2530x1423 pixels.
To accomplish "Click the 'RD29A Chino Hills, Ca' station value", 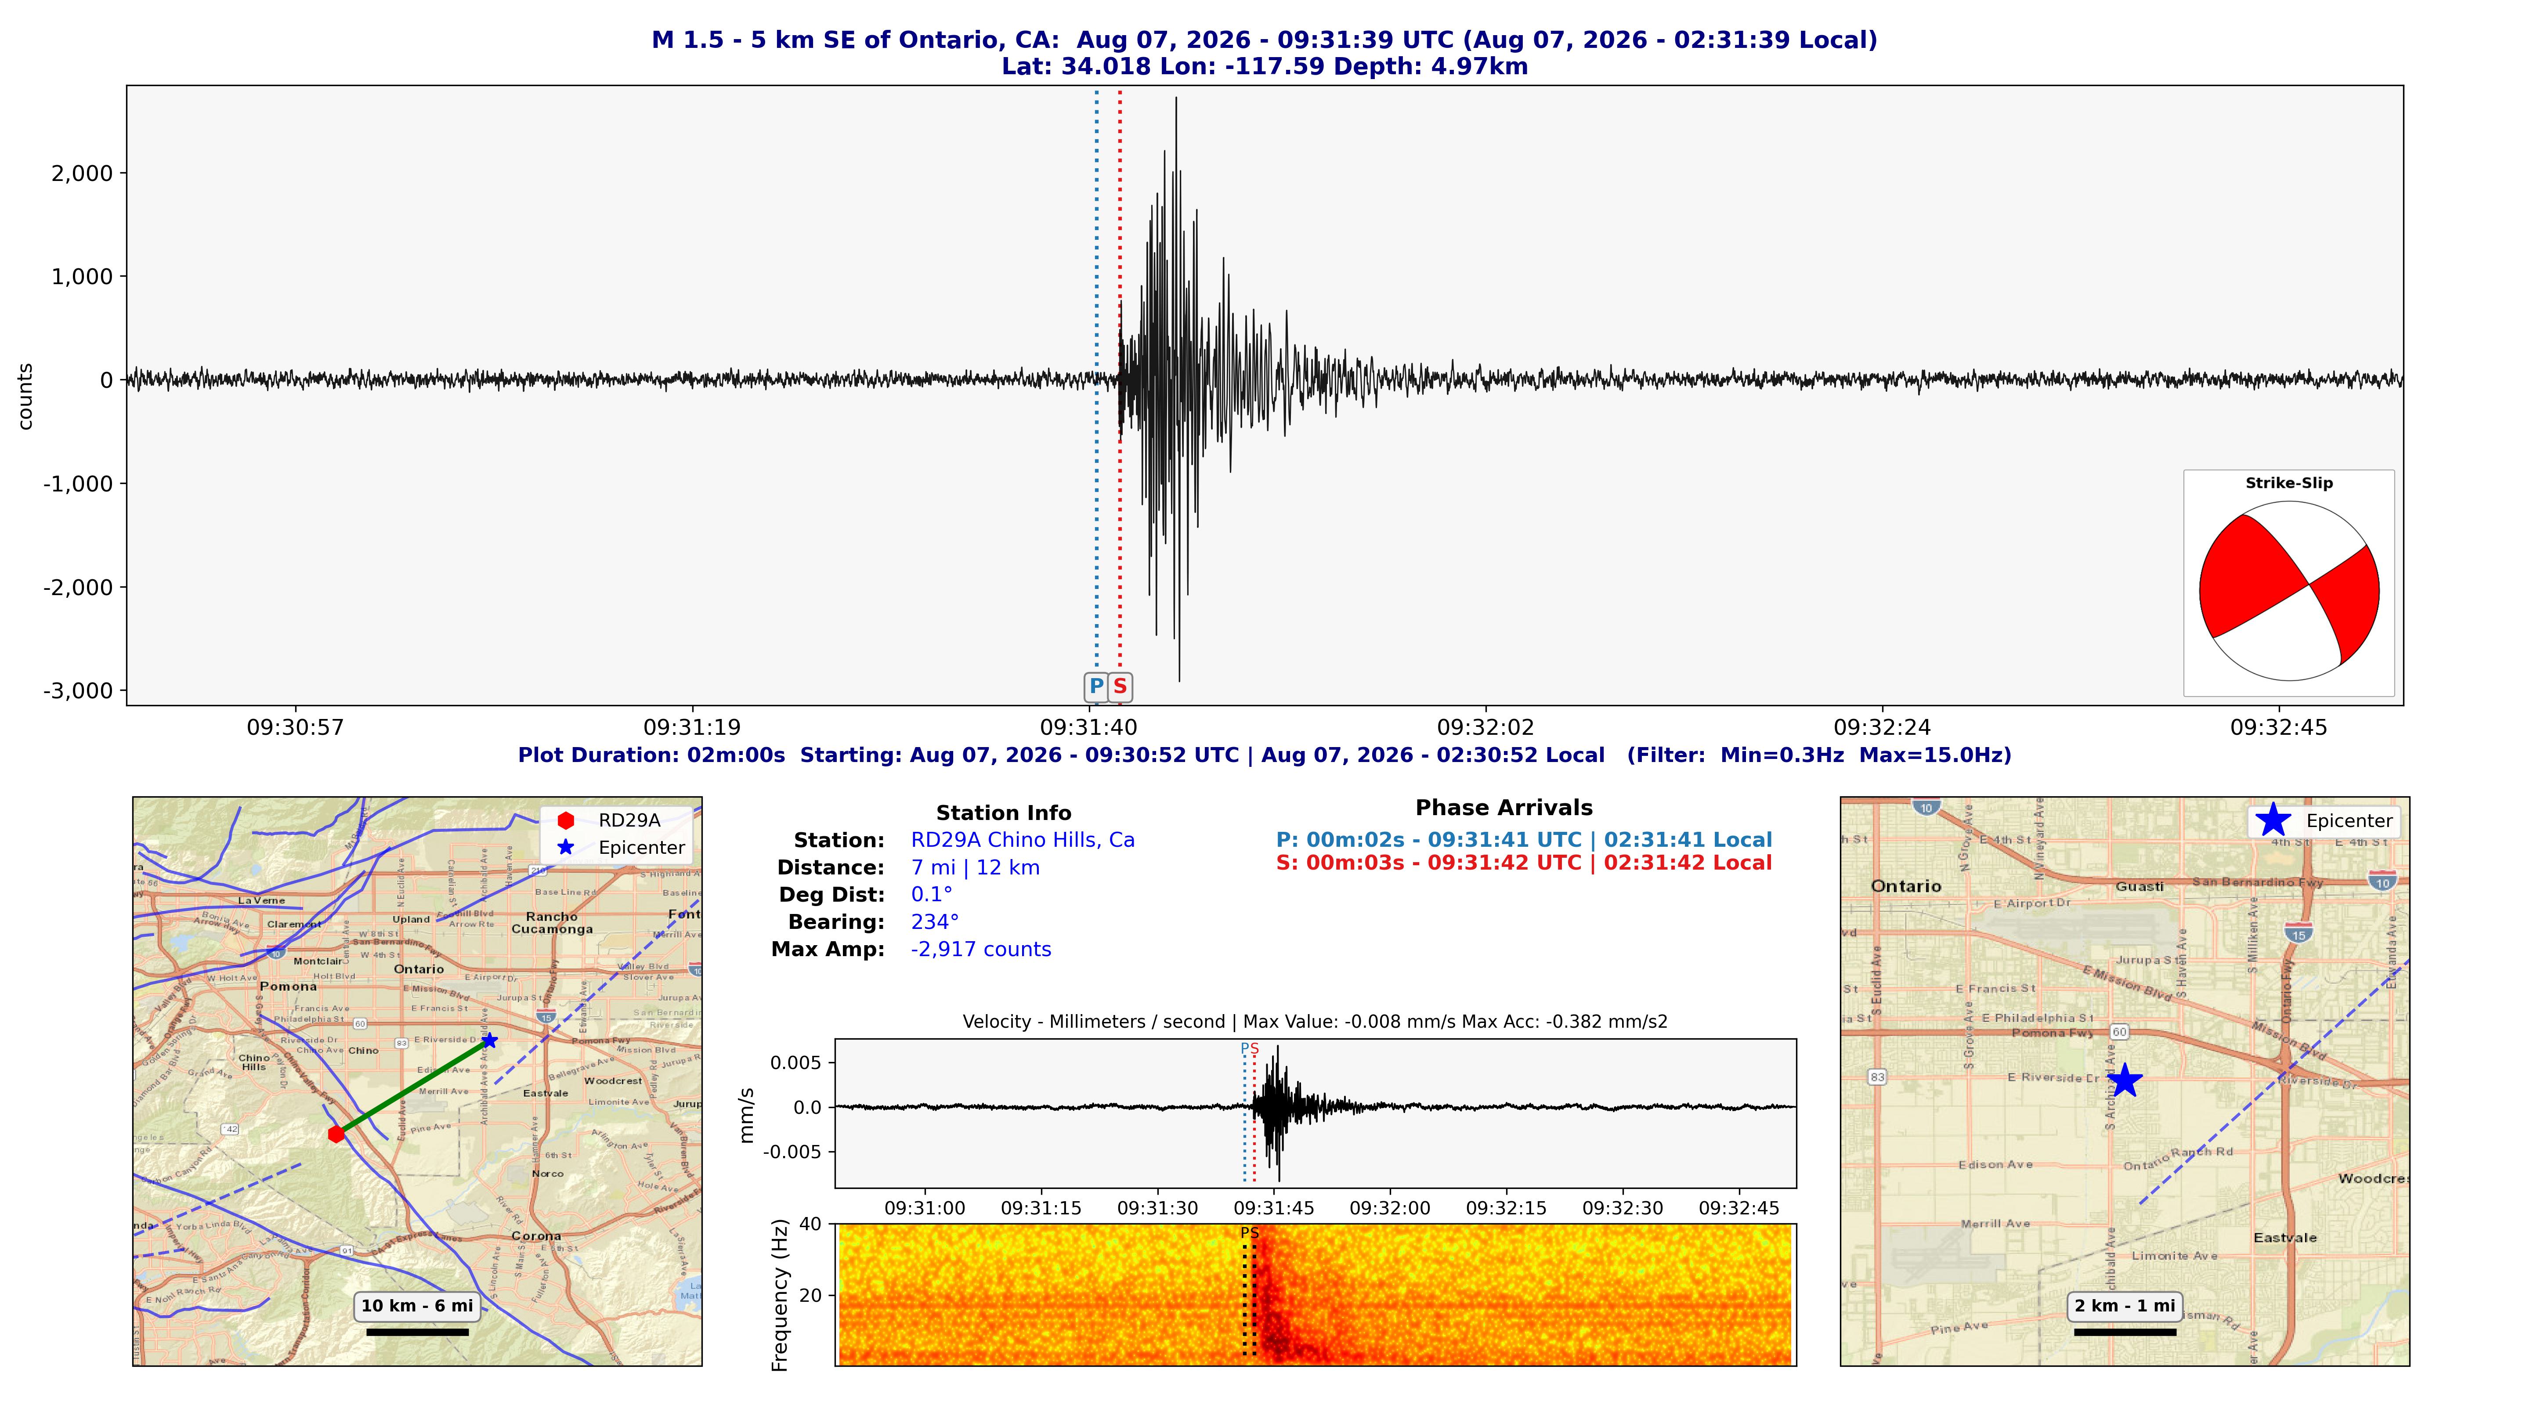I will [1023, 841].
